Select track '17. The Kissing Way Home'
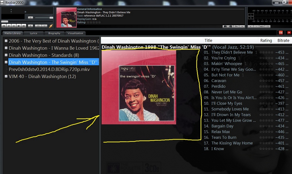This screenshot has height=174, width=292. click(x=228, y=143)
